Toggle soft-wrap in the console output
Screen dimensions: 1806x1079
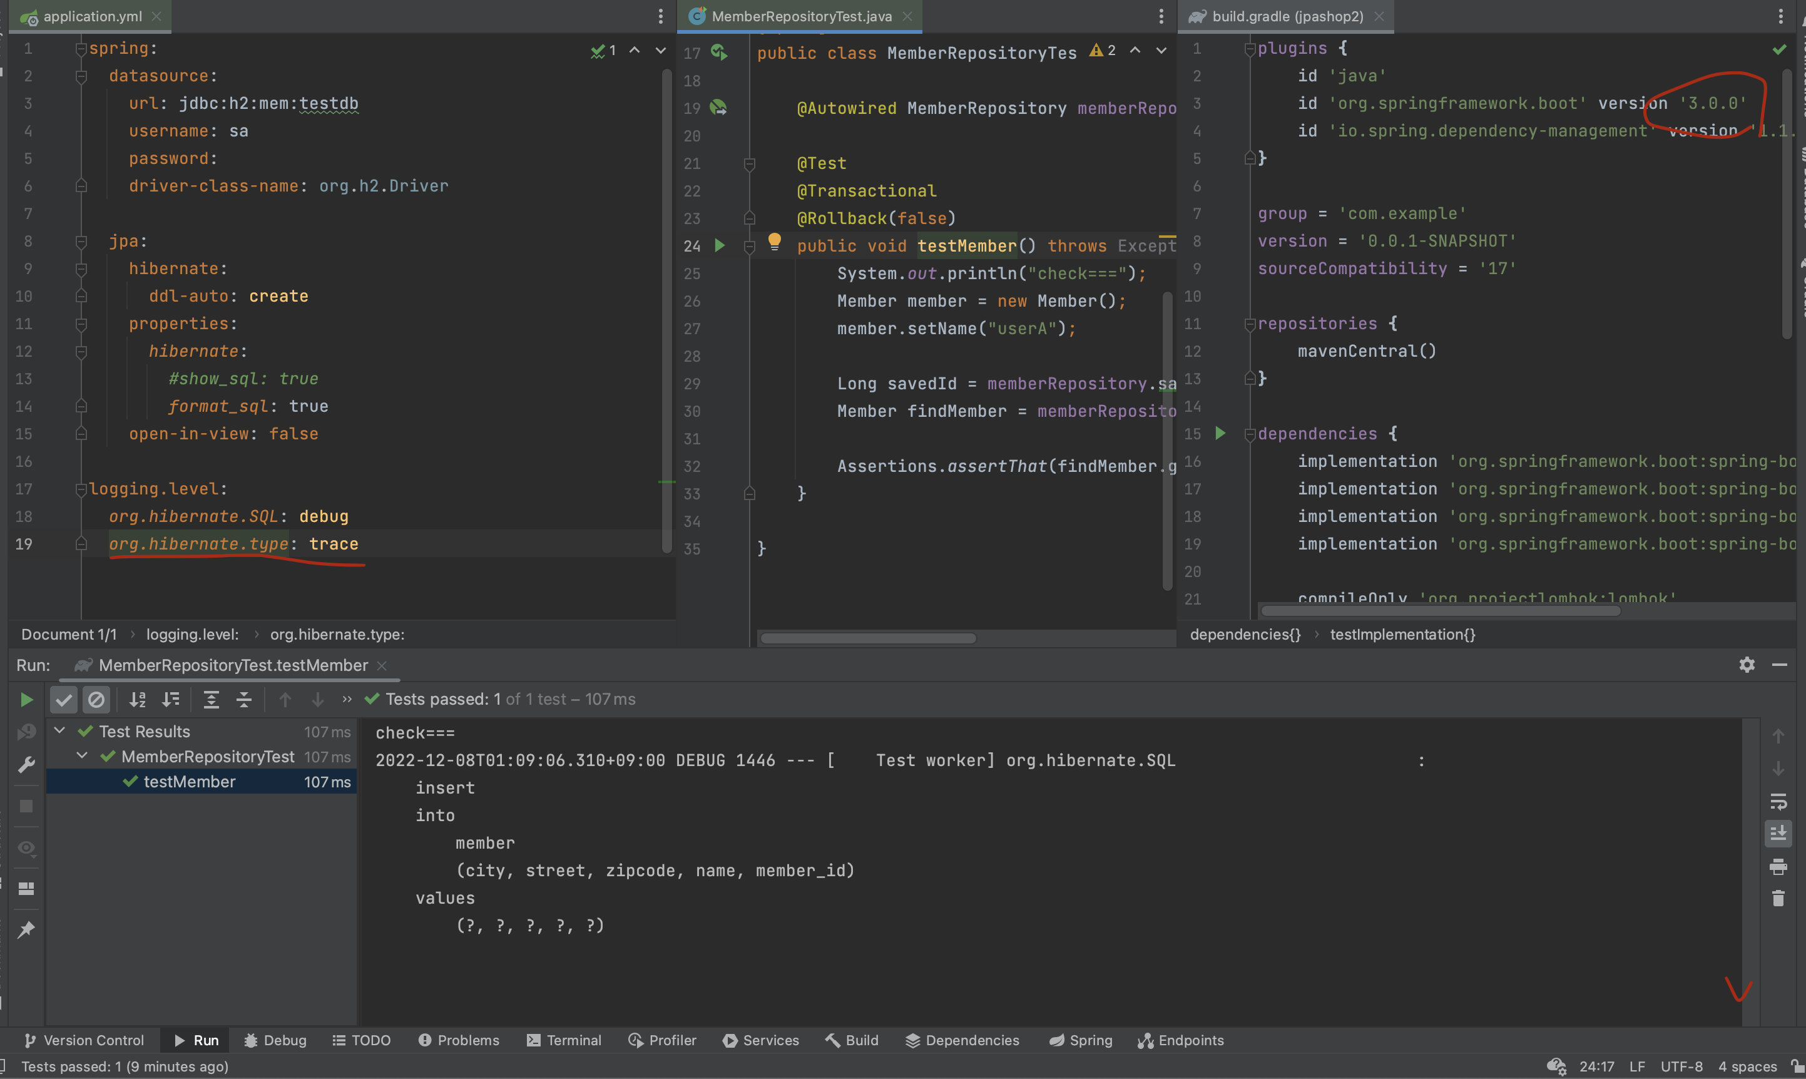coord(1778,801)
